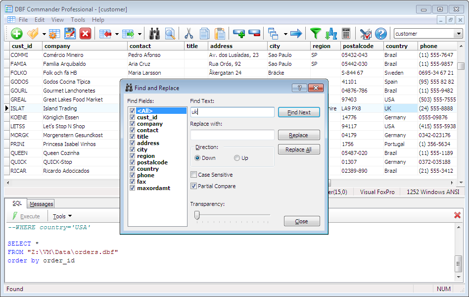Viewport: 469px width, 297px height.
Task: Click the company column header
Action: pyautogui.click(x=85, y=46)
